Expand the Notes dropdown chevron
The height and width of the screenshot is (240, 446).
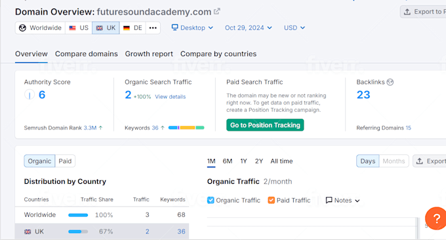pyautogui.click(x=357, y=201)
